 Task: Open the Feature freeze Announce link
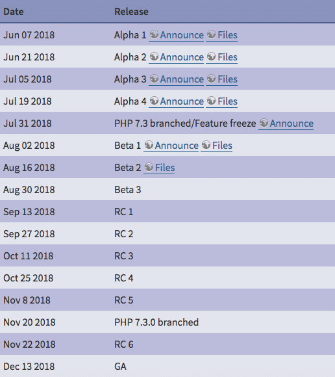pyautogui.click(x=286, y=123)
